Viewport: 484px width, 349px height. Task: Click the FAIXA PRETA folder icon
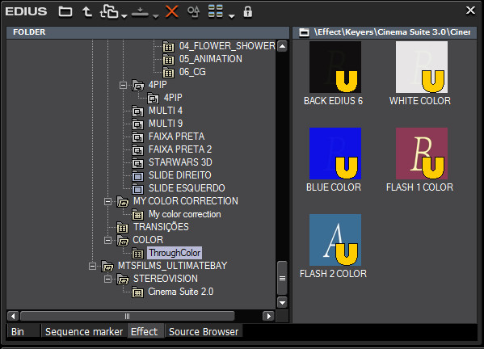click(137, 137)
